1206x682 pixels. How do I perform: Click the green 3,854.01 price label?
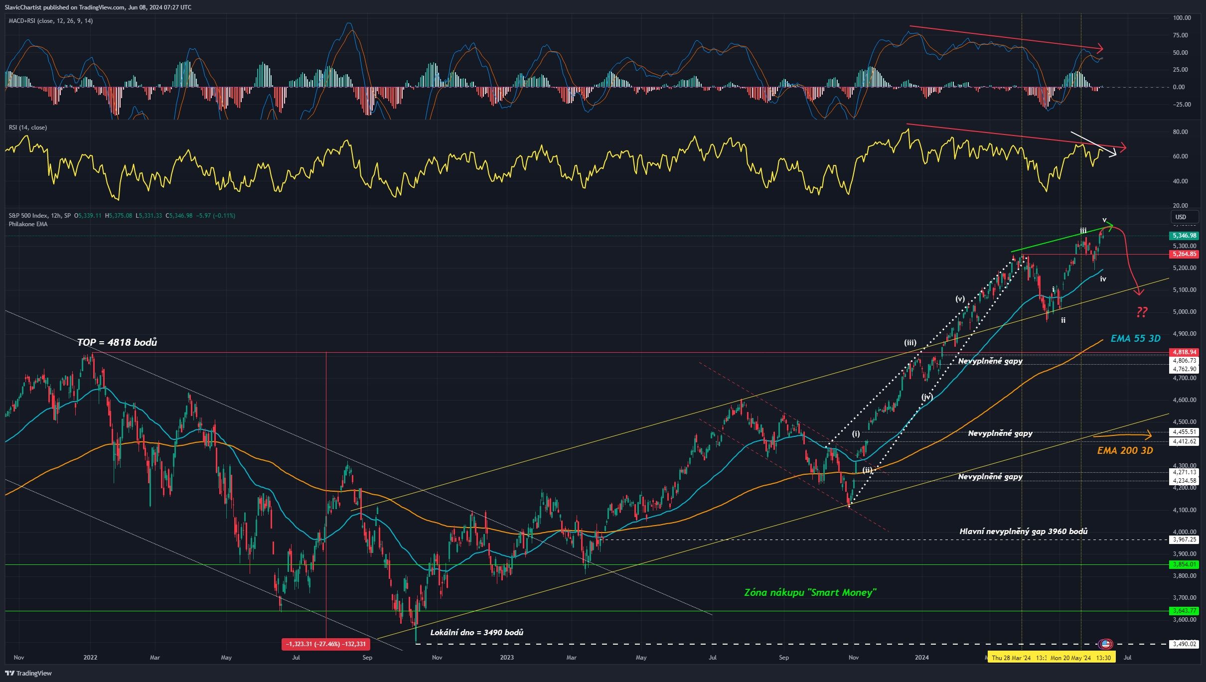[1184, 564]
